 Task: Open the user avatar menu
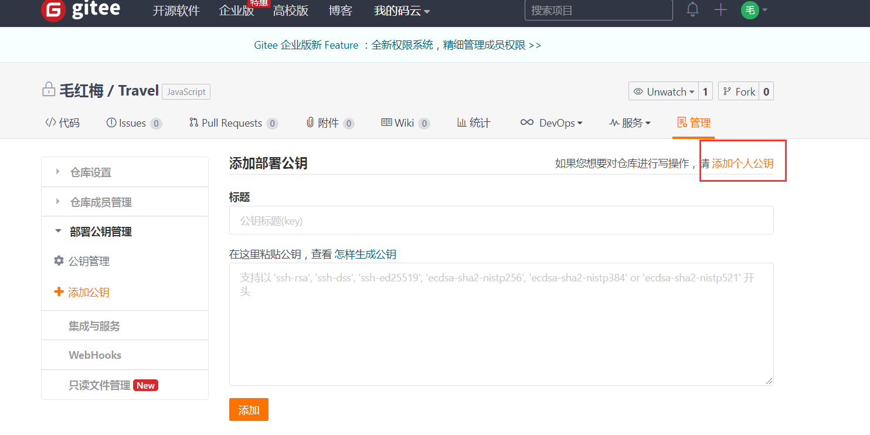(754, 10)
